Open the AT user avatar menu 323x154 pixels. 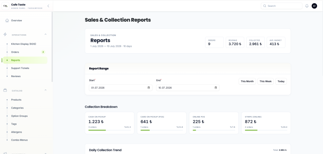pos(315,6)
